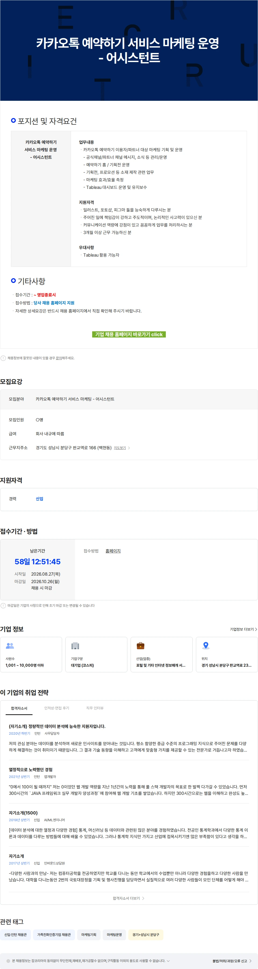The height and width of the screenshot is (969, 258).
Task: Switch to 직무 인터뷰 tab
Action: (95, 708)
